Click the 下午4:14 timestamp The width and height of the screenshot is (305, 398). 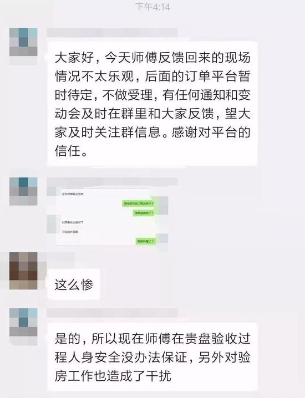pyautogui.click(x=152, y=7)
